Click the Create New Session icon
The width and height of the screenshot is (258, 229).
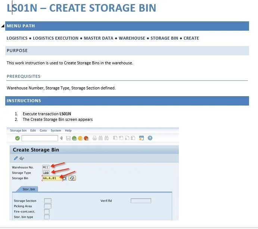point(142,138)
